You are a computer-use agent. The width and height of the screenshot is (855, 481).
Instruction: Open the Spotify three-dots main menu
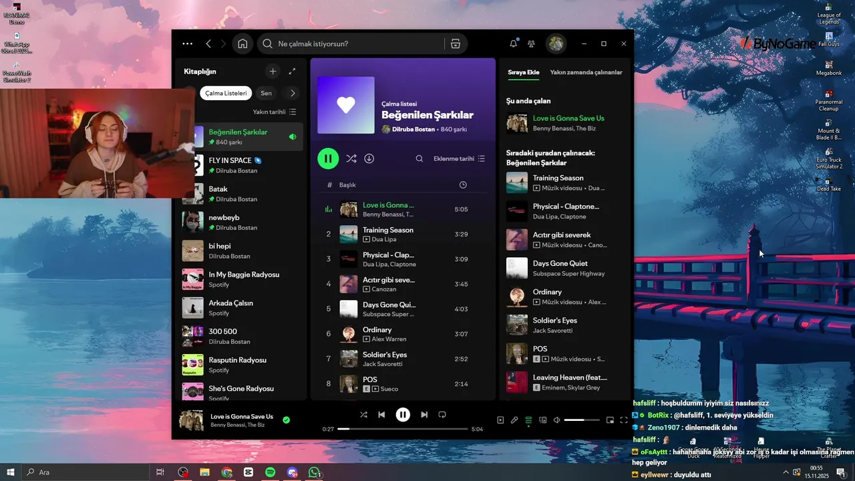click(x=188, y=43)
